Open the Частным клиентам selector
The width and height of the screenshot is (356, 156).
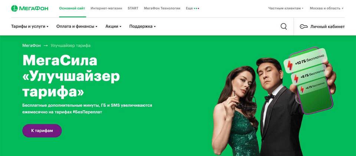286,8
